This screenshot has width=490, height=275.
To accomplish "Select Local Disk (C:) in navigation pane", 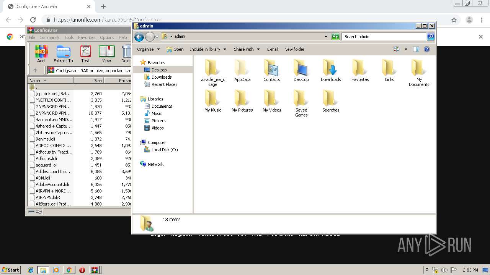I will tap(165, 150).
